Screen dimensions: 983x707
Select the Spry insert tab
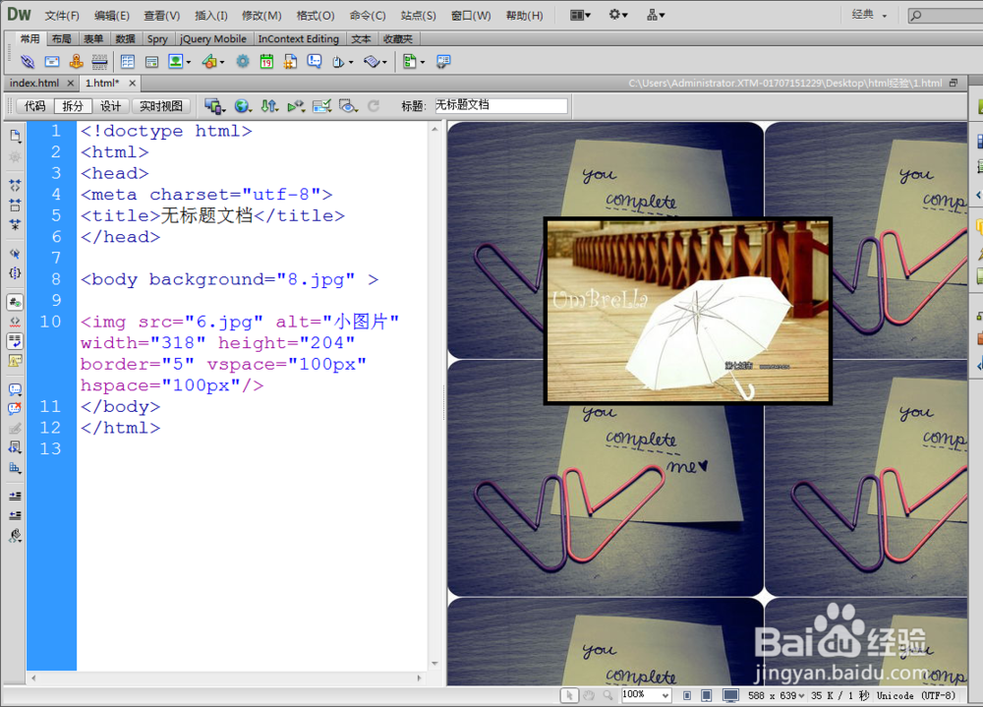coord(157,39)
